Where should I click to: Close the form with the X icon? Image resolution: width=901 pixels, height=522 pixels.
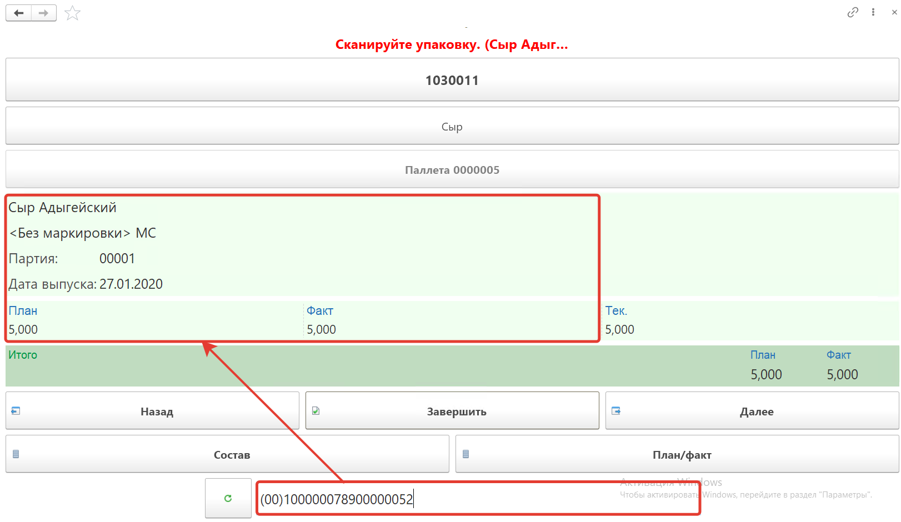894,12
